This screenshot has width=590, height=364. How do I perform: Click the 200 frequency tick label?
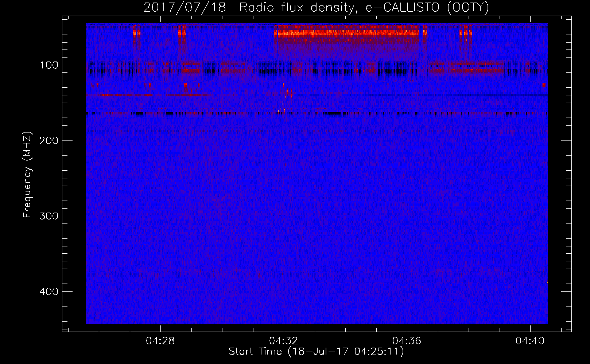(49, 141)
